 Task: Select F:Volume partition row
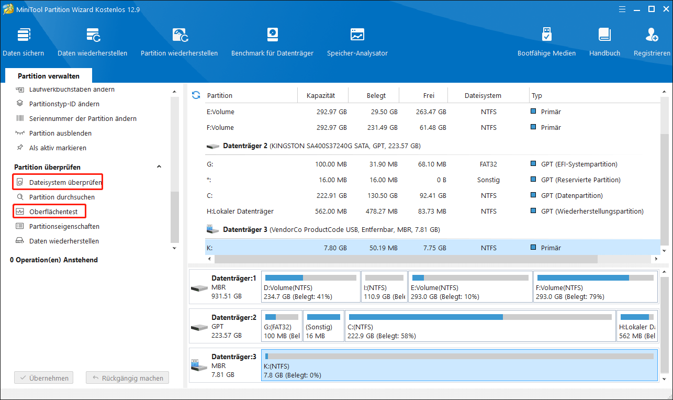pyautogui.click(x=432, y=127)
